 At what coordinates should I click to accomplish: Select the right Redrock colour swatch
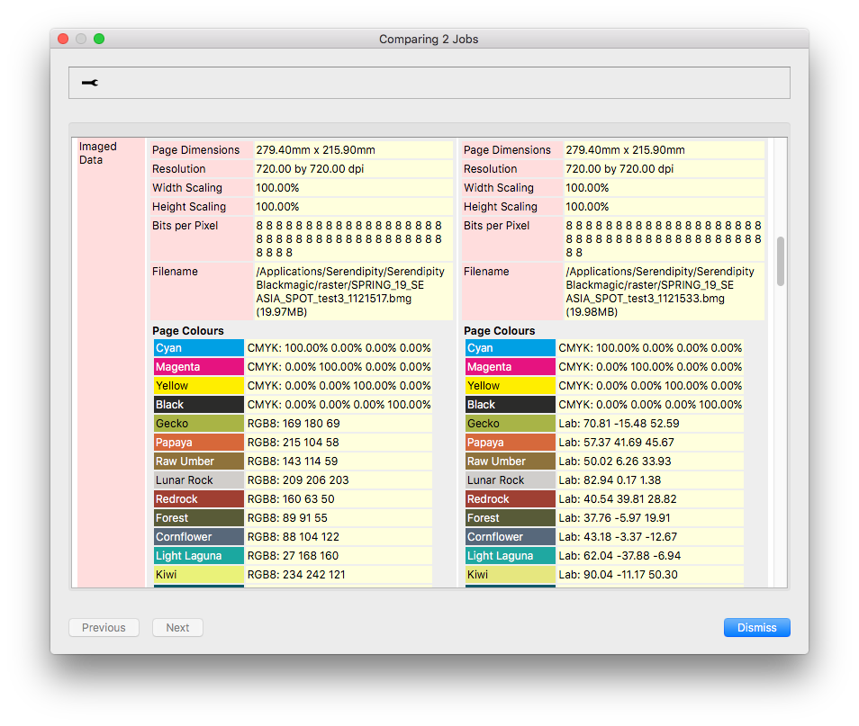510,499
